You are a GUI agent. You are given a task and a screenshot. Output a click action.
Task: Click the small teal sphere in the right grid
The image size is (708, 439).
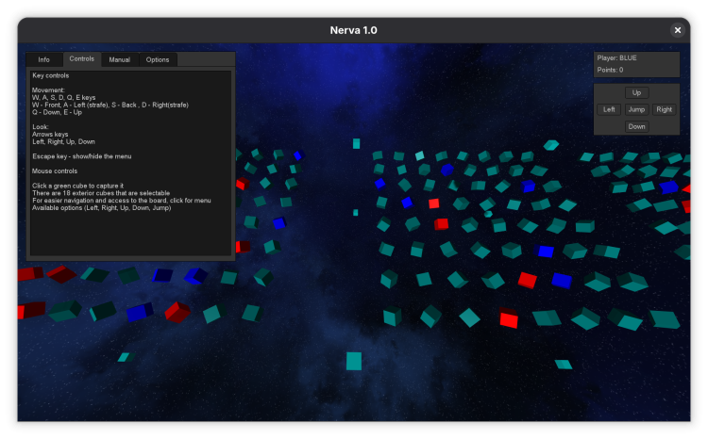(488, 215)
